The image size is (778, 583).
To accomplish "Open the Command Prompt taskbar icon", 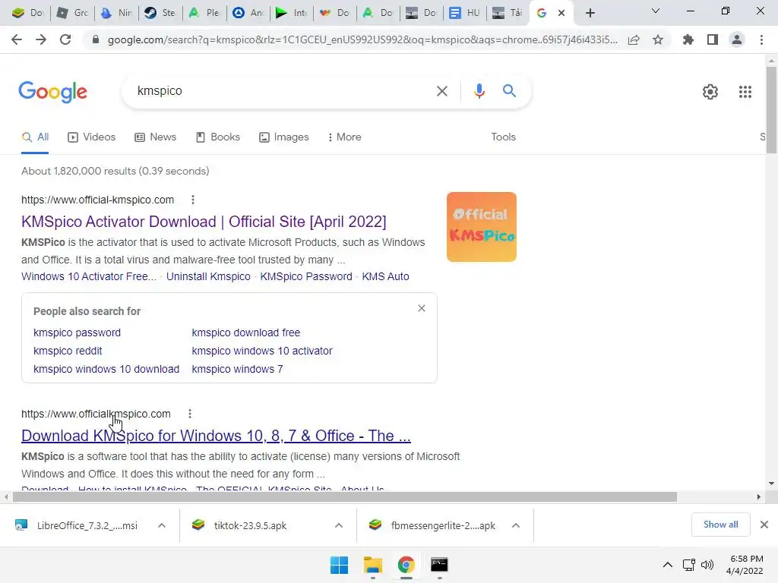I will [x=439, y=565].
